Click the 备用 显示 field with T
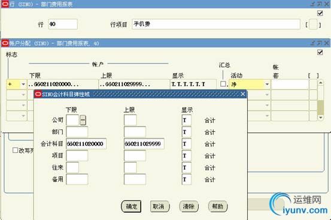The width and height of the screenshot is (331, 220). tap(186, 179)
